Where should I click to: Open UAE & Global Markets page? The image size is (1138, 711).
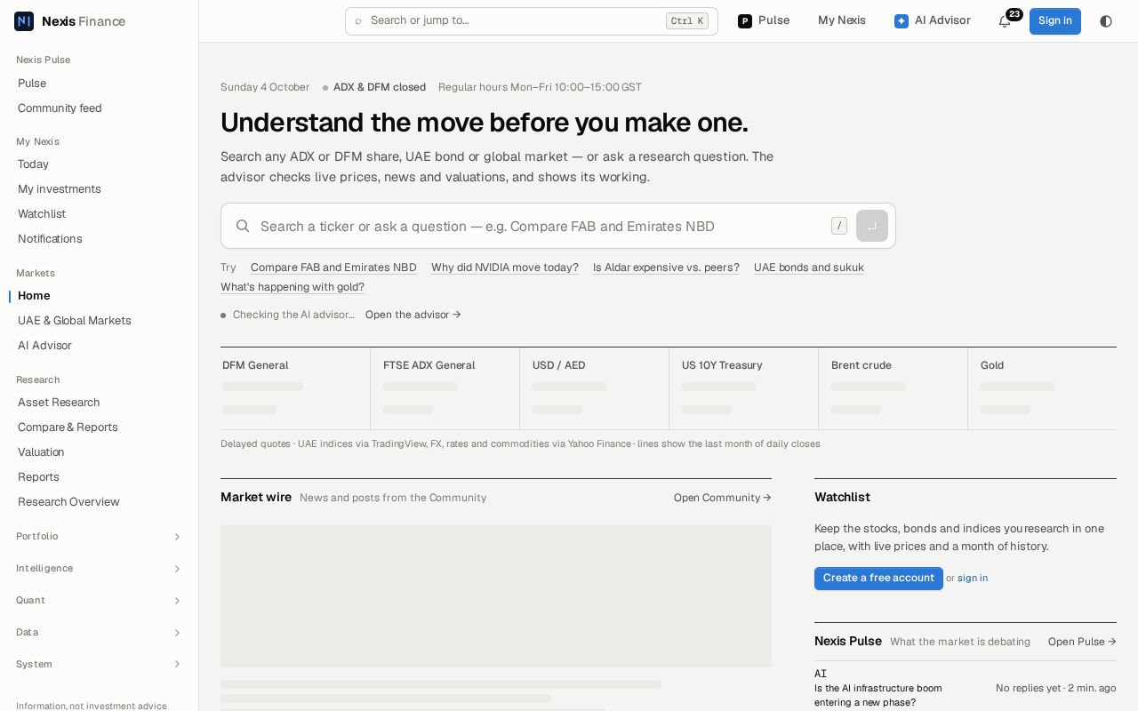[75, 321]
